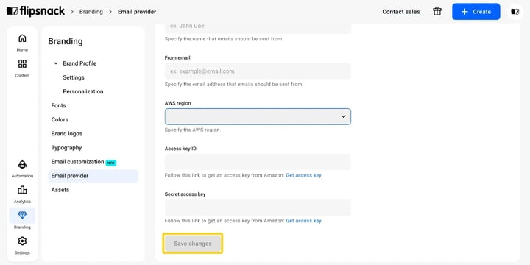Open Typography in Branding menu

coord(66,148)
